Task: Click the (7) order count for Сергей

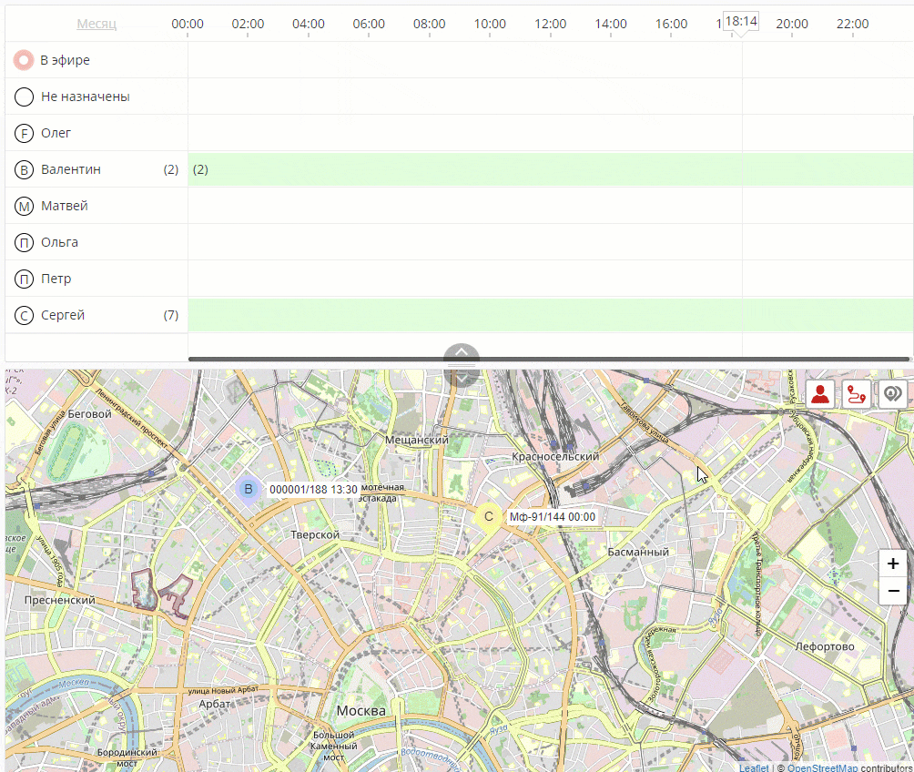Action: pyautogui.click(x=171, y=316)
